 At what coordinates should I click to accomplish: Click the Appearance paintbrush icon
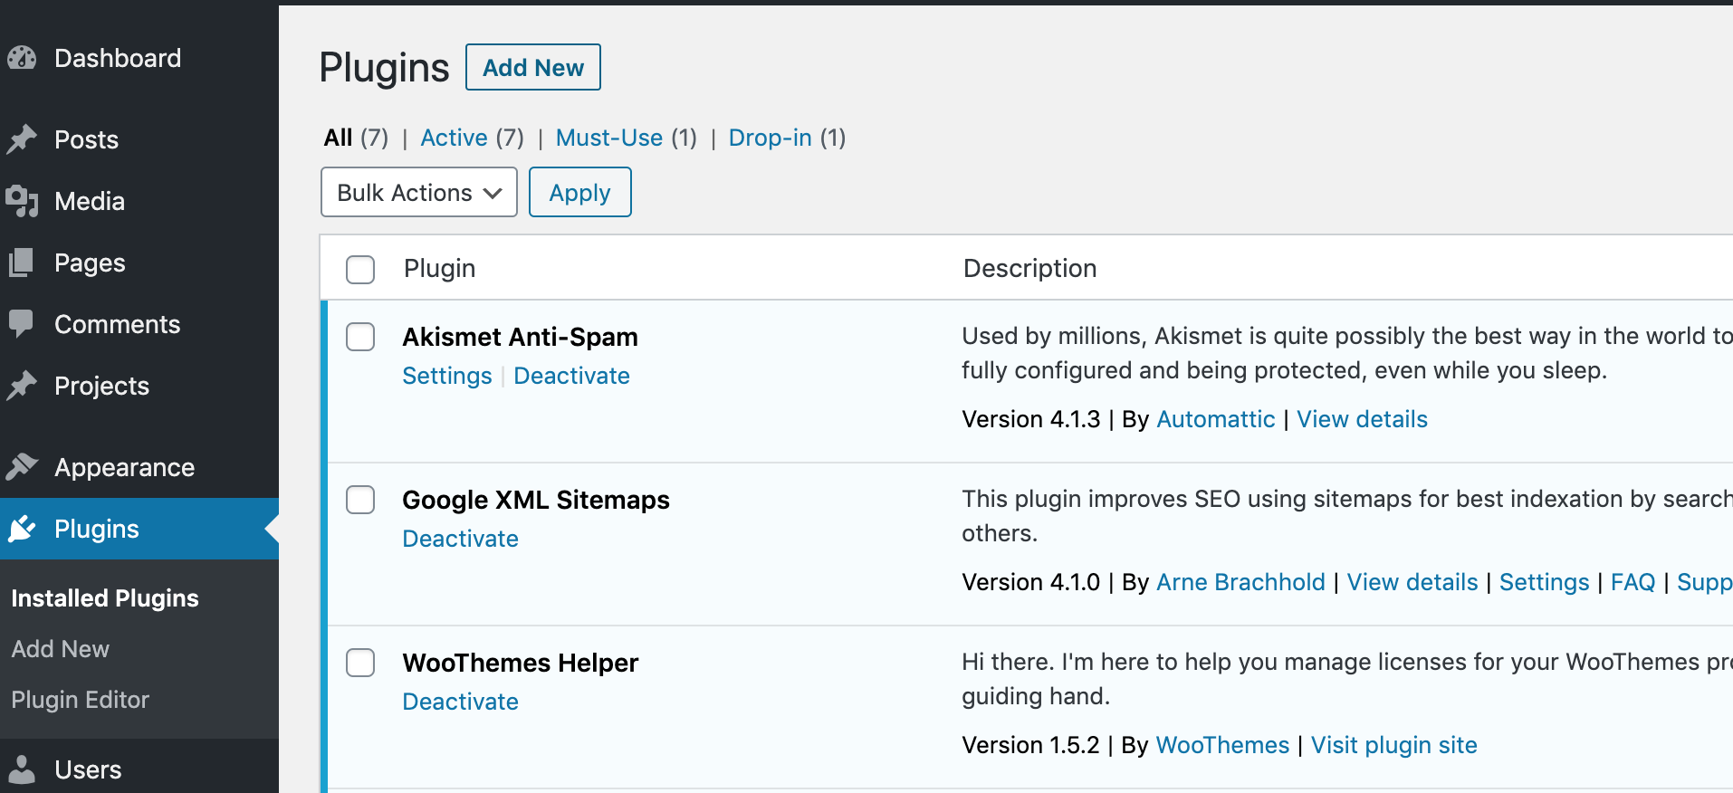tap(22, 467)
